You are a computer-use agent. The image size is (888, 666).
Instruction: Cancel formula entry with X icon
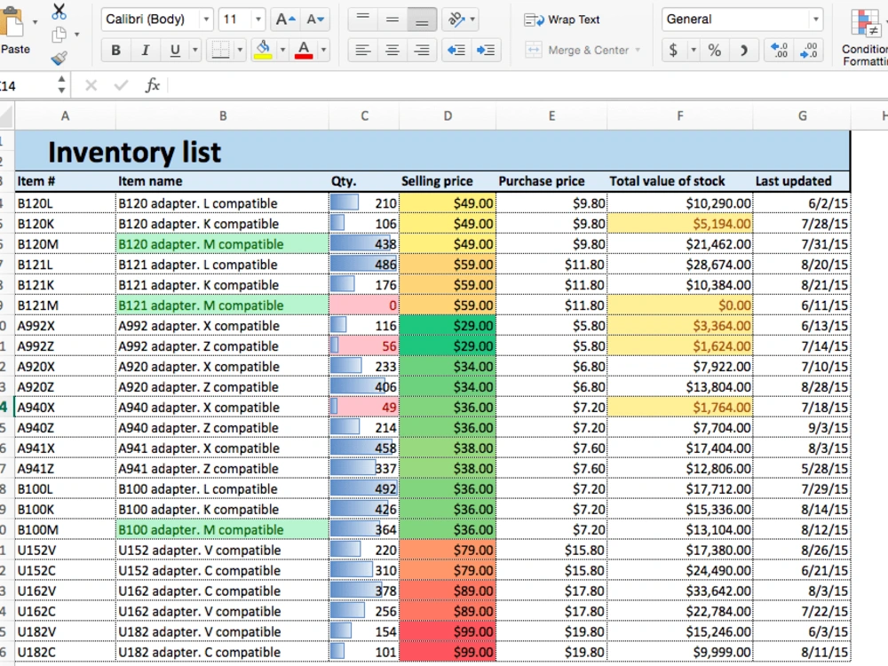click(91, 85)
